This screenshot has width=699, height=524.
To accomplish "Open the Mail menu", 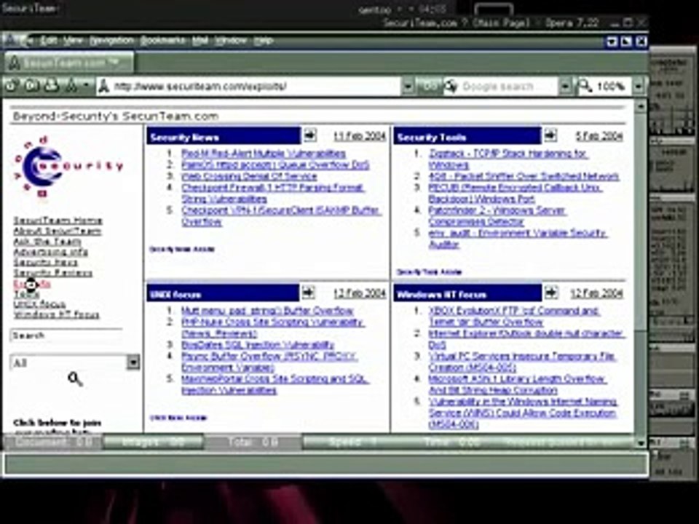I will coord(200,41).
